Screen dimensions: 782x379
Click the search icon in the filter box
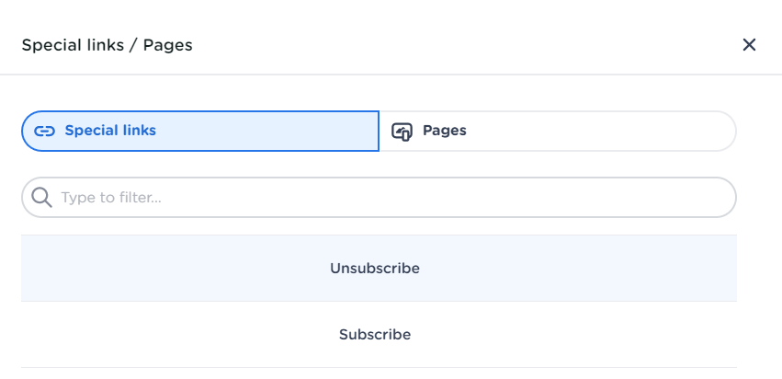pos(42,197)
